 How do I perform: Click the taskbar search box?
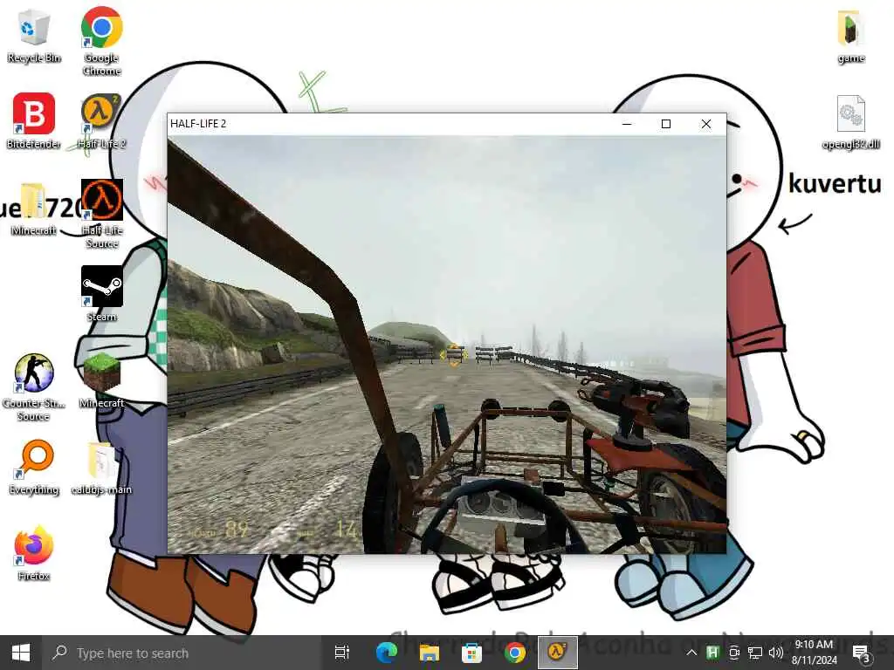(182, 653)
